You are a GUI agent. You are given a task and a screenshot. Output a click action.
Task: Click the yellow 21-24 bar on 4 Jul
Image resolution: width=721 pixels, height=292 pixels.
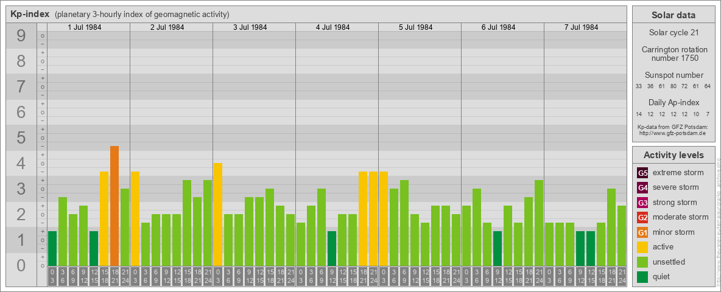[373, 218]
